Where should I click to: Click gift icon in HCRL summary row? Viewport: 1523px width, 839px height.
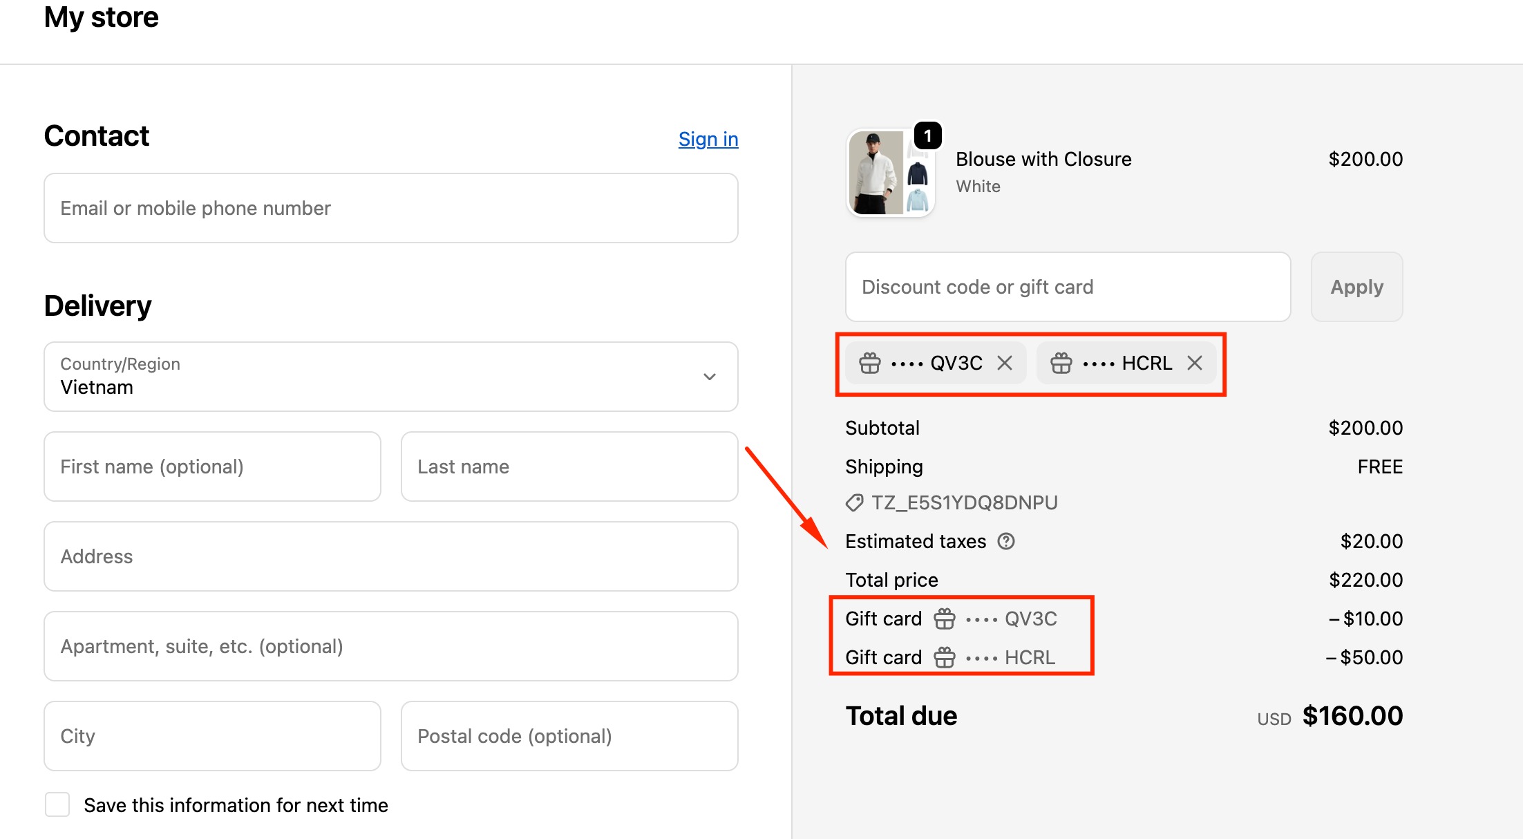tap(945, 657)
